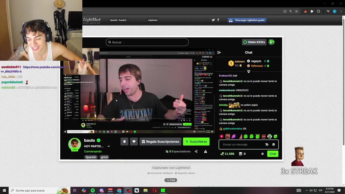Click the LightShot logo
345x194 pixels.
pos(92,20)
